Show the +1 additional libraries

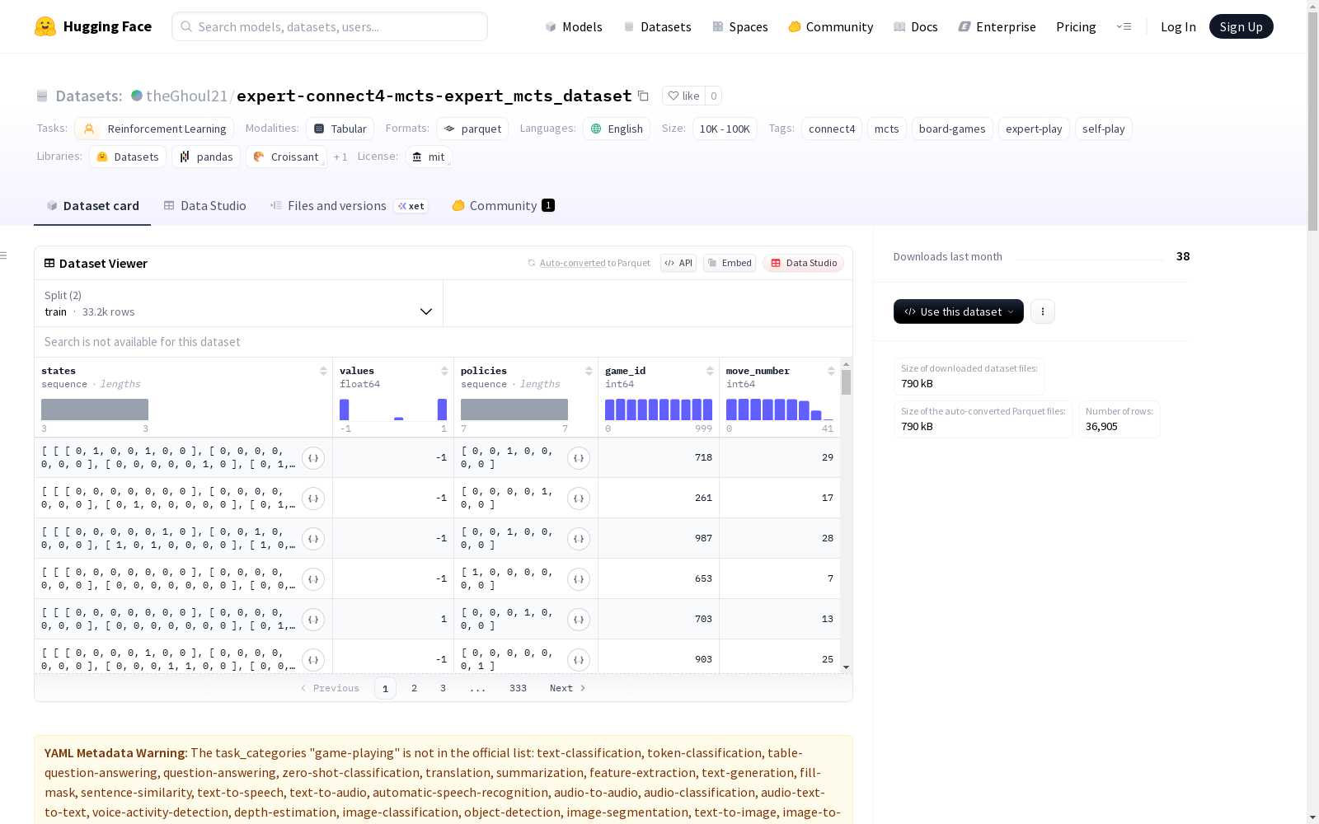340,157
